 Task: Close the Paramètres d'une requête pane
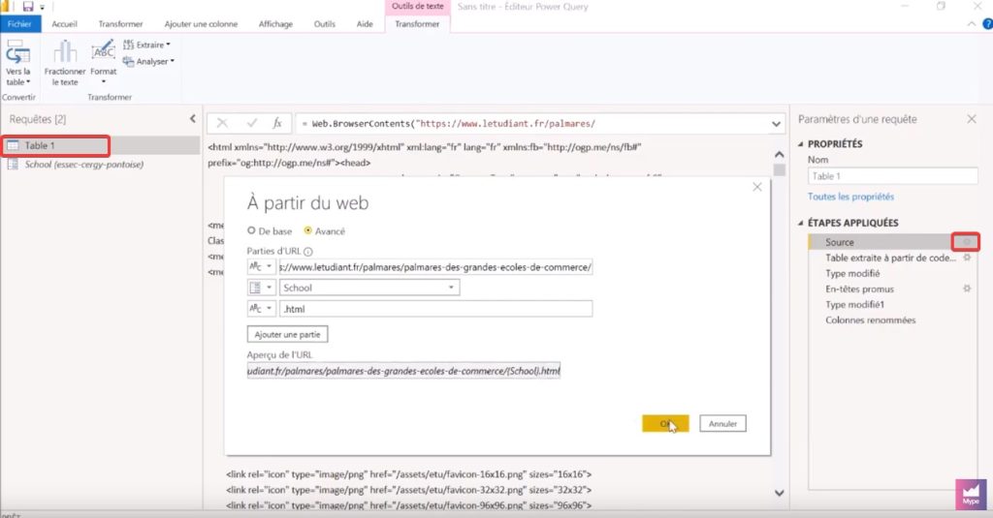coord(972,119)
